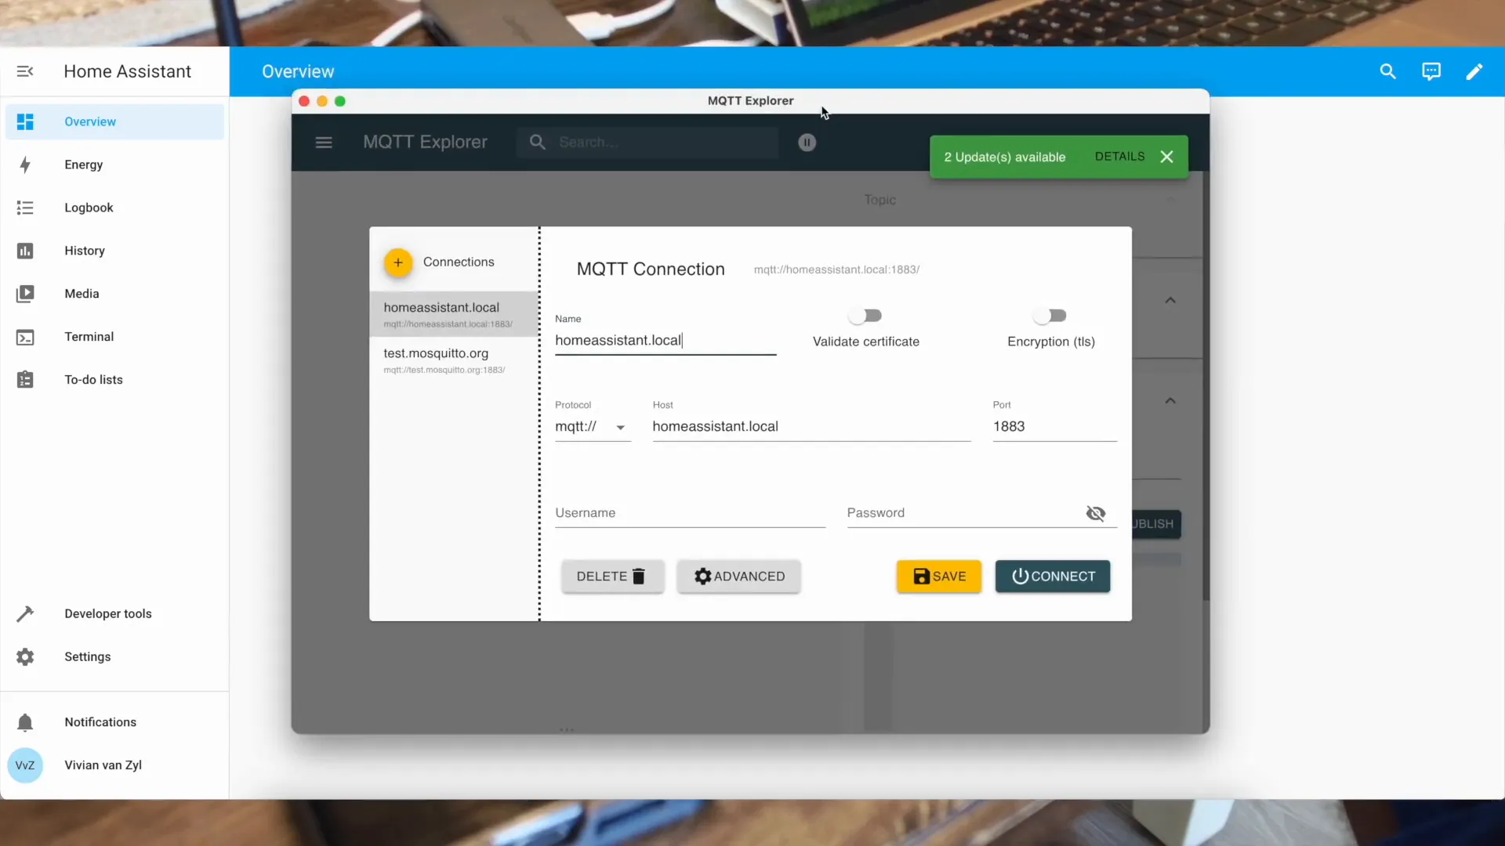Viewport: 1505px width, 846px height.
Task: Click the Username field
Action: click(690, 513)
